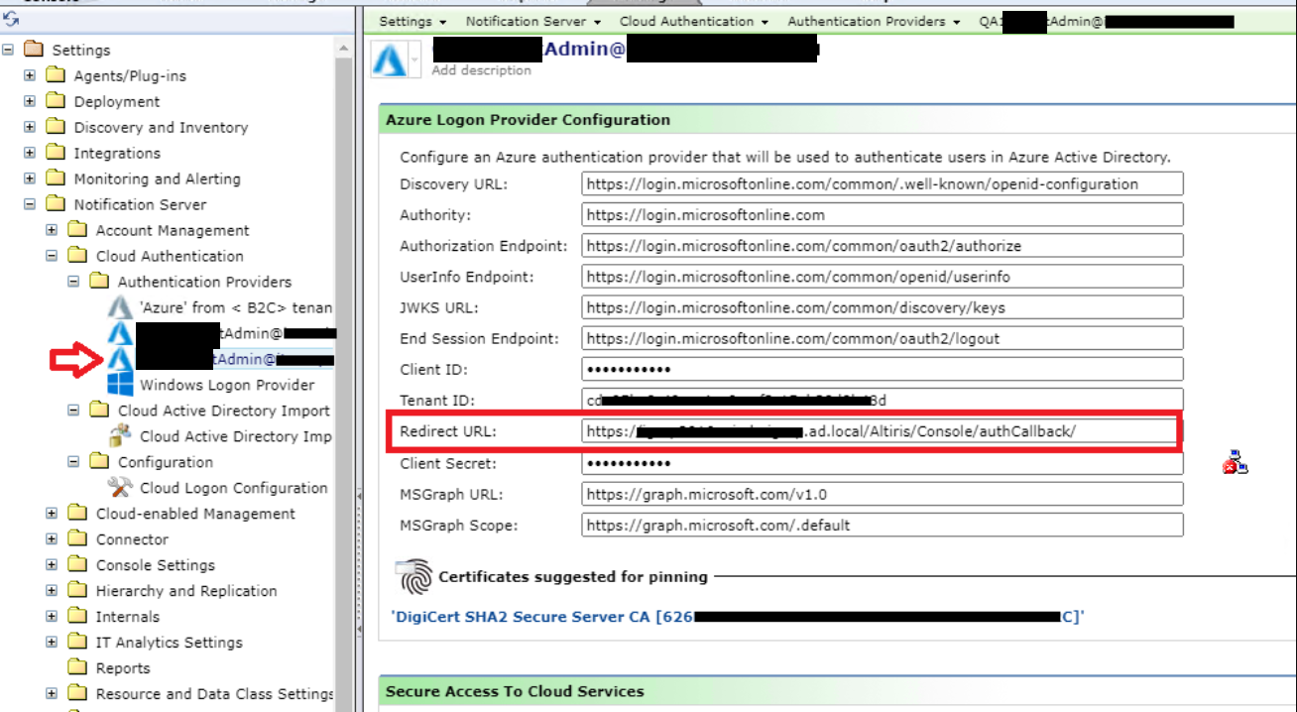Click the Discovery and Inventory folder icon
This screenshot has width=1297, height=712.
(x=56, y=127)
